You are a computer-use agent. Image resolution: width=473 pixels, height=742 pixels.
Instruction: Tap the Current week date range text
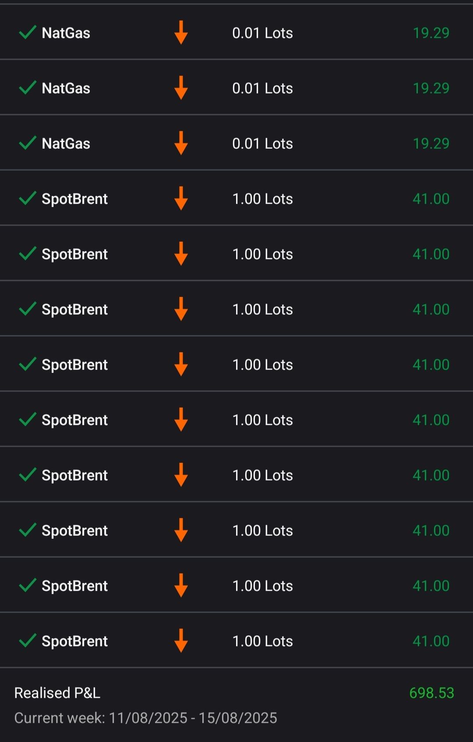[145, 718]
